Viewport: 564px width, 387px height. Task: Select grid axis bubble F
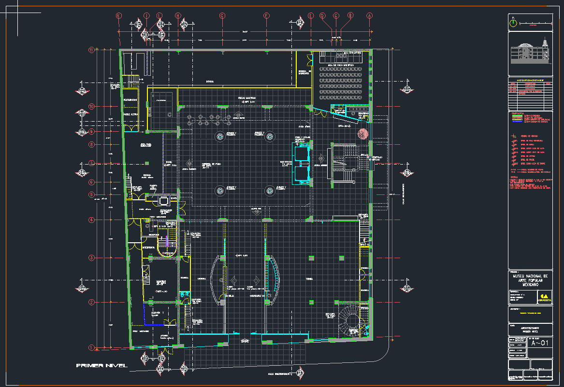[266, 15]
